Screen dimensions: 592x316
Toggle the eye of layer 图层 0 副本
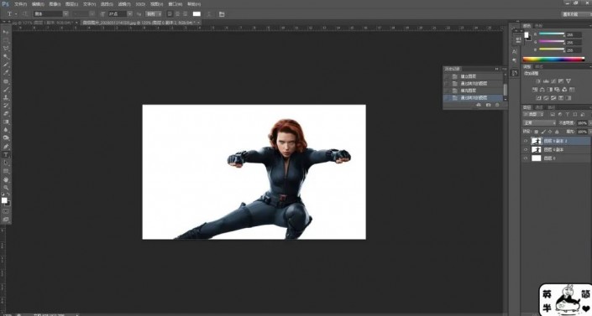525,150
